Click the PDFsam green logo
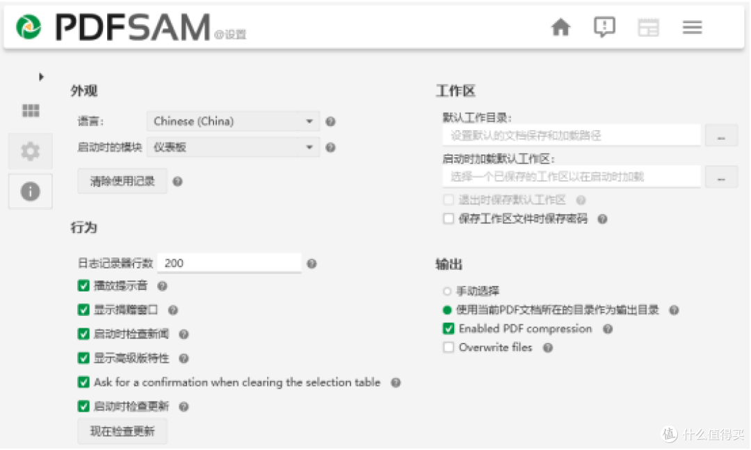 (29, 27)
